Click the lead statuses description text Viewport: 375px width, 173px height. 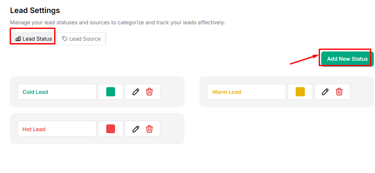pos(118,22)
